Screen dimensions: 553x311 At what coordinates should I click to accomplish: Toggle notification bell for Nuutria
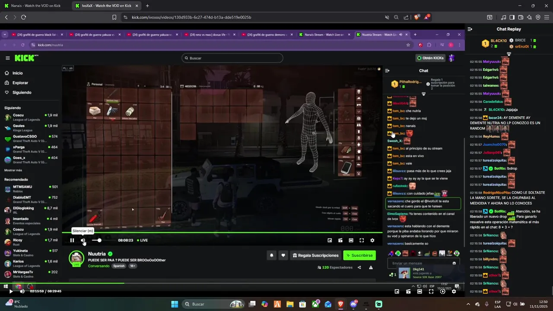point(271,255)
